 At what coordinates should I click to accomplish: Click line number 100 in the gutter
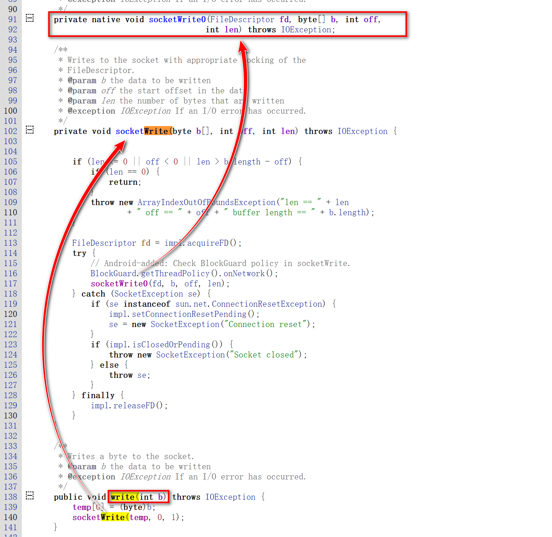click(x=11, y=111)
